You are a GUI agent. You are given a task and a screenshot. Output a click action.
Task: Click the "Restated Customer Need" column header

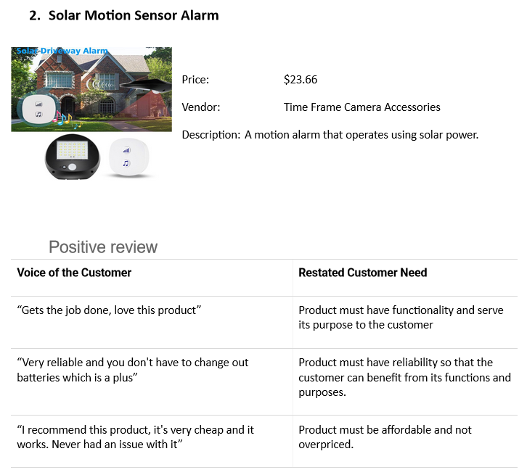362,273
